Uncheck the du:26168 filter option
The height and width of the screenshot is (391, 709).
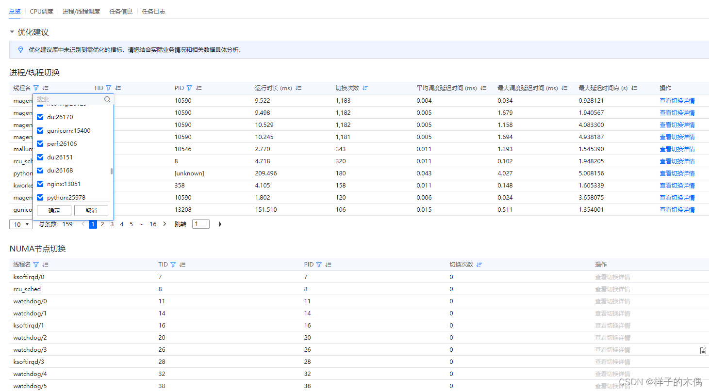click(40, 171)
